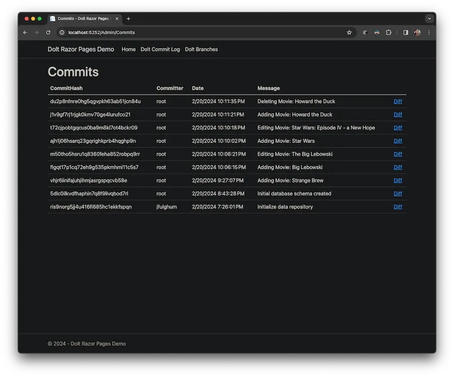The width and height of the screenshot is (454, 377).
Task: Click the browser profile avatar icon
Action: coord(417,32)
